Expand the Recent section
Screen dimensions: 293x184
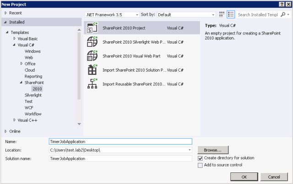(5, 13)
